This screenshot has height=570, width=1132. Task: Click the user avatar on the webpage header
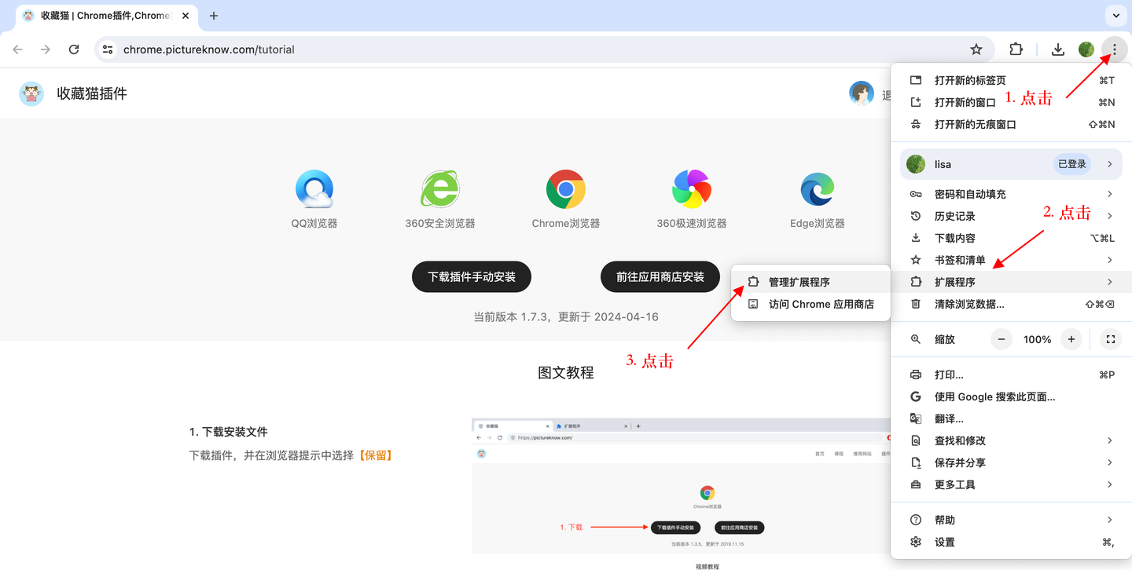(x=862, y=93)
